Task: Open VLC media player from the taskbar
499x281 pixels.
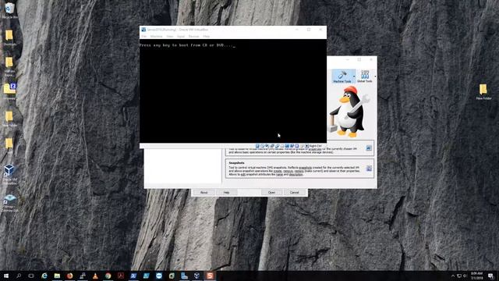Action: (95, 276)
